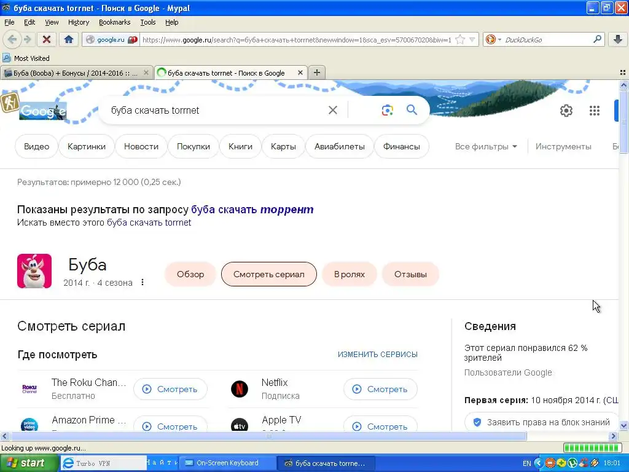Submit search with Google magnifier icon
This screenshot has width=629, height=472.
click(412, 109)
